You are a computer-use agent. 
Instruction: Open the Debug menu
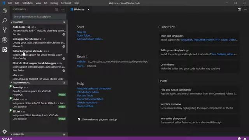click(54, 3)
